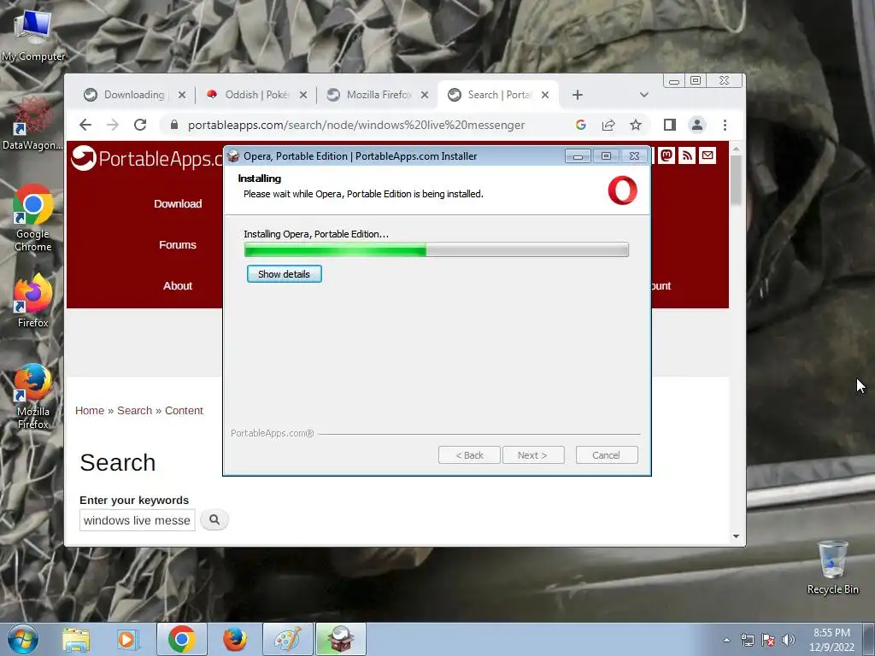Open Action Center flag icon
Screen dimensions: 875x656
(768, 640)
